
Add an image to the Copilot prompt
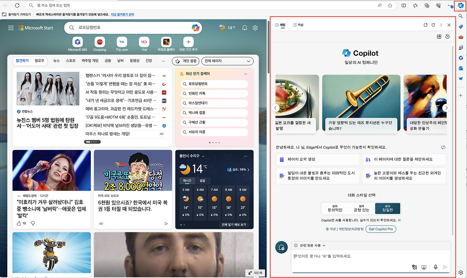point(414,267)
